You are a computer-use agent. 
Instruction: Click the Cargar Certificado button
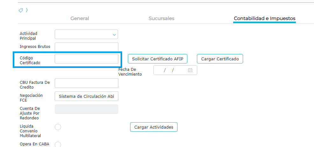[220, 59]
